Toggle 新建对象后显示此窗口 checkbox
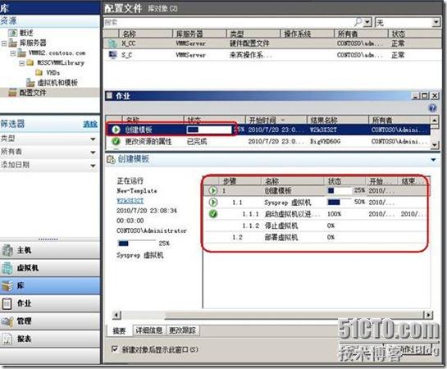Image resolution: width=447 pixels, height=369 pixels. click(x=115, y=349)
